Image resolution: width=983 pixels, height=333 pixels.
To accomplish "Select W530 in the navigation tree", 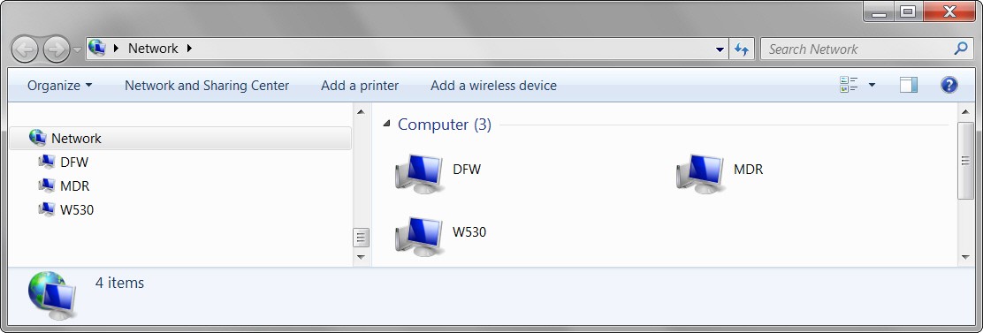I will point(77,209).
